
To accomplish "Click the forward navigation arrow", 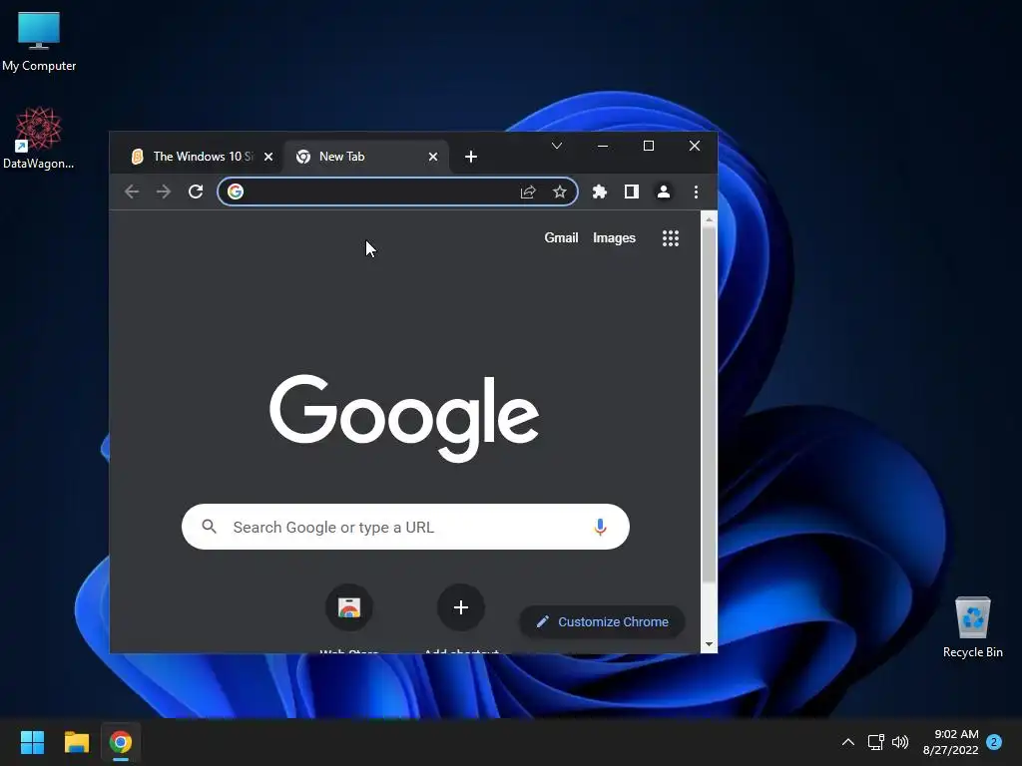I will tap(164, 191).
